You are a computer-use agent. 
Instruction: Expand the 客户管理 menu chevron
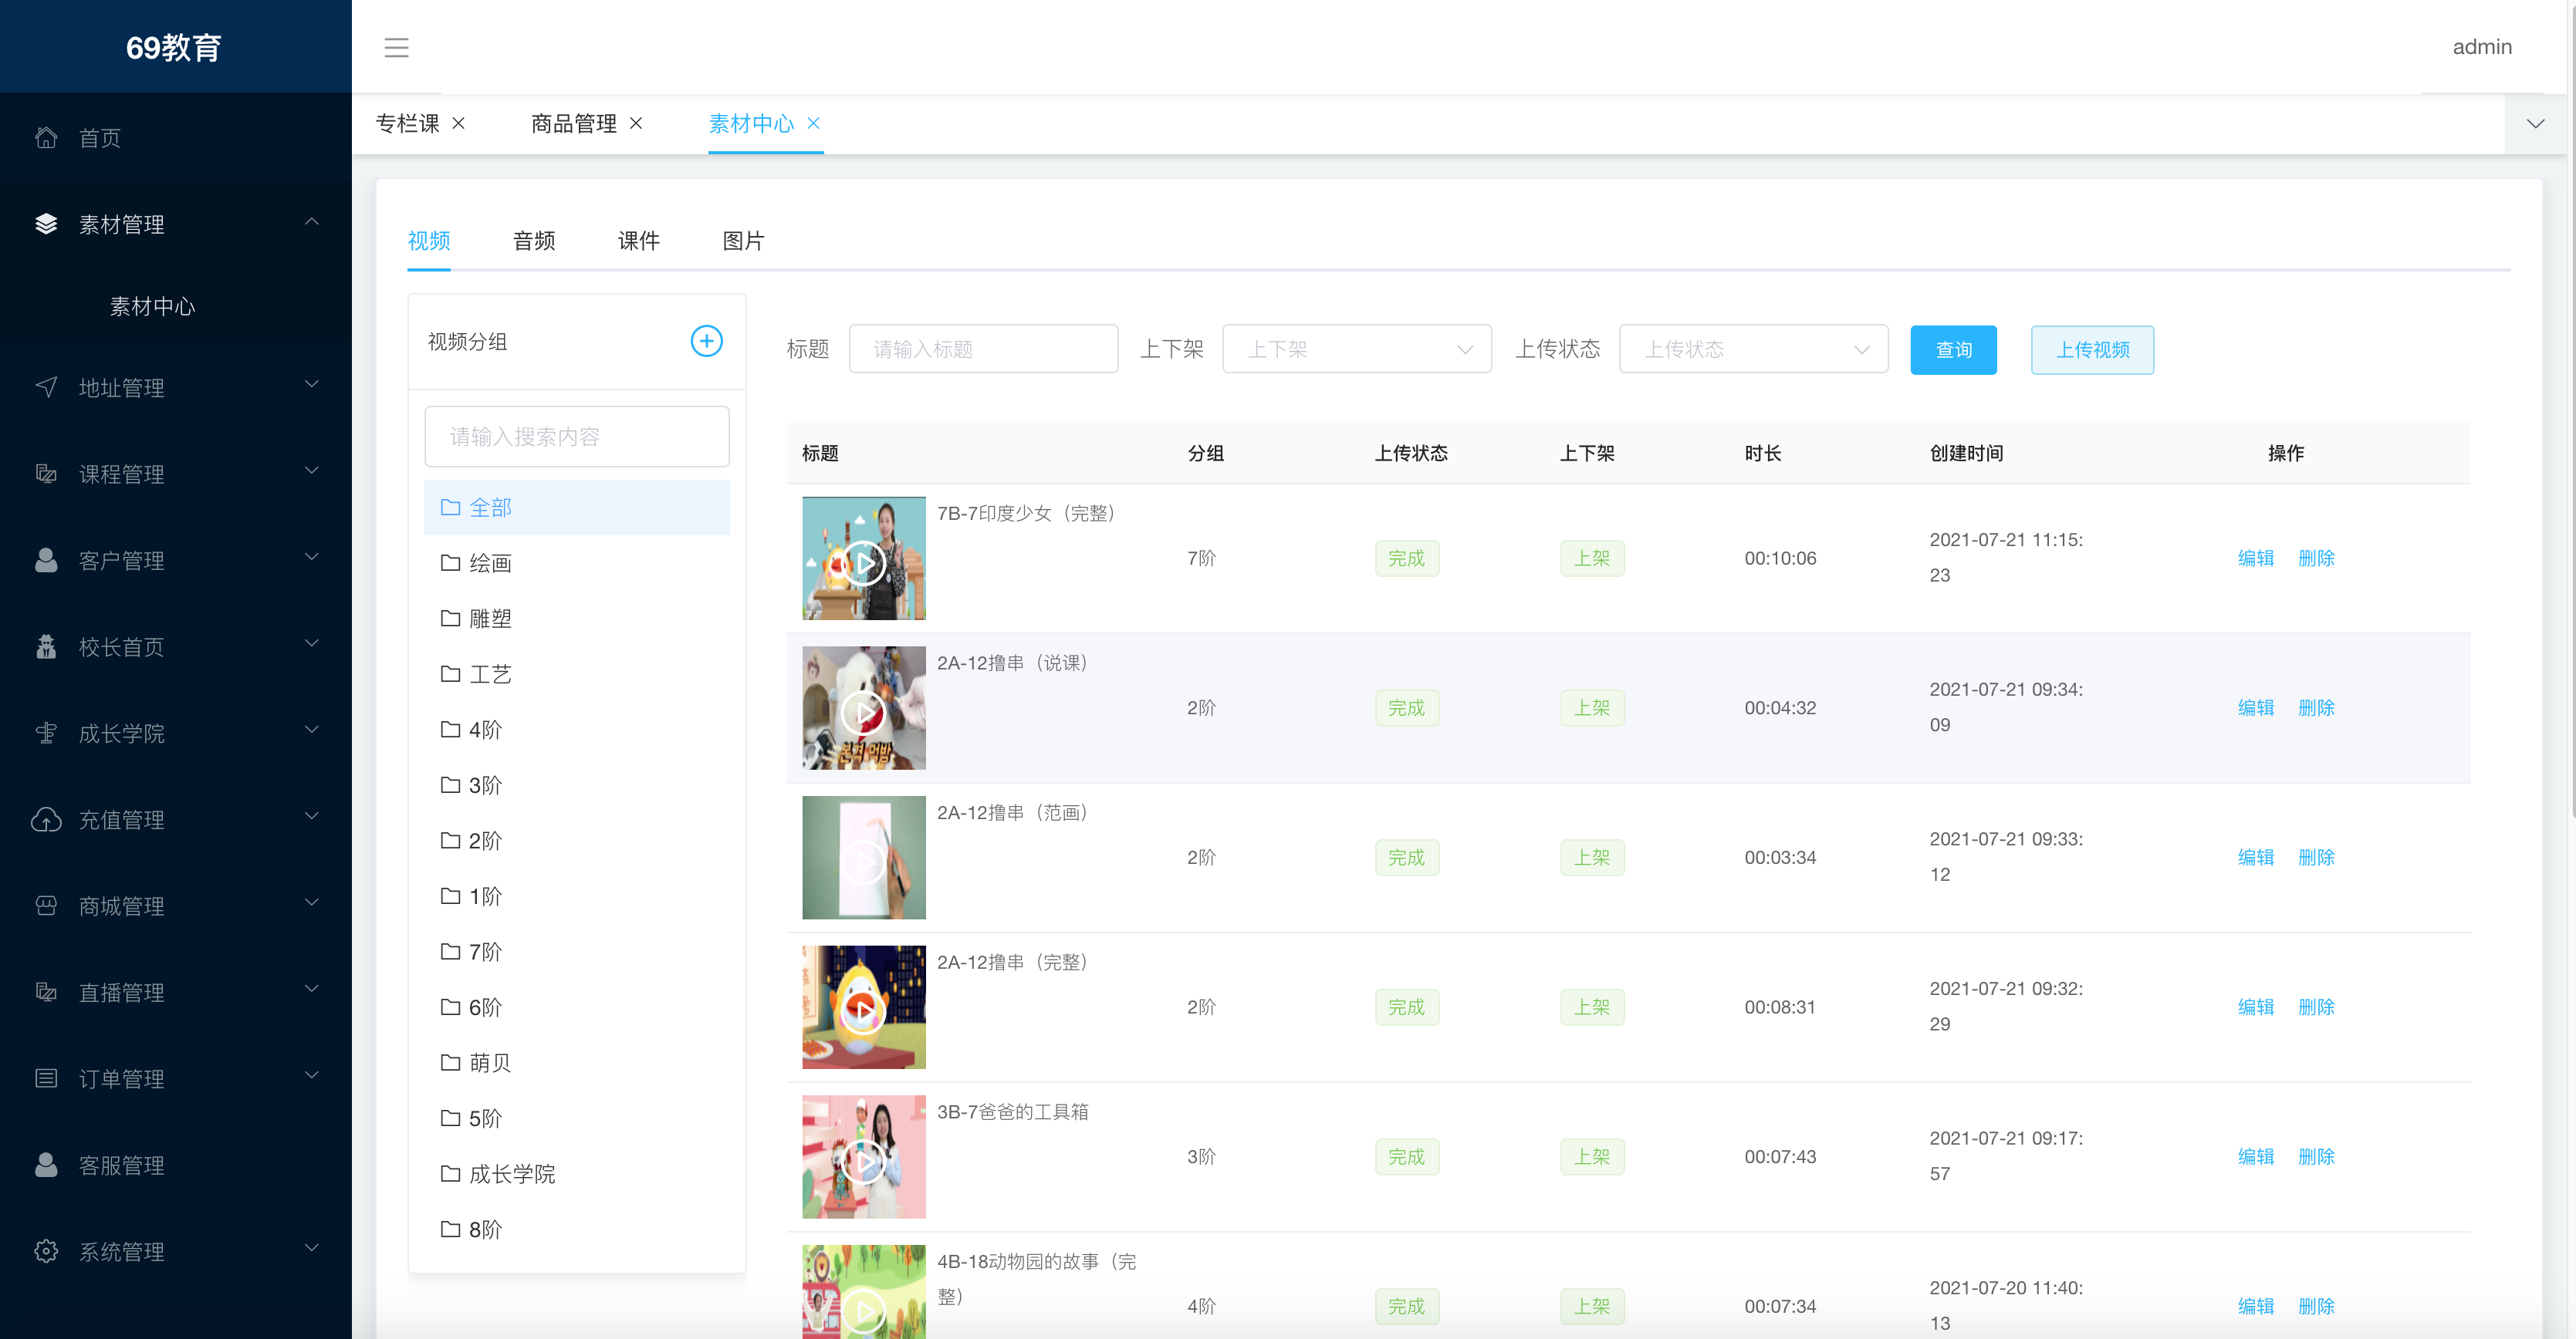point(312,558)
